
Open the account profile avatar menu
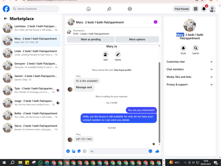[212, 9]
